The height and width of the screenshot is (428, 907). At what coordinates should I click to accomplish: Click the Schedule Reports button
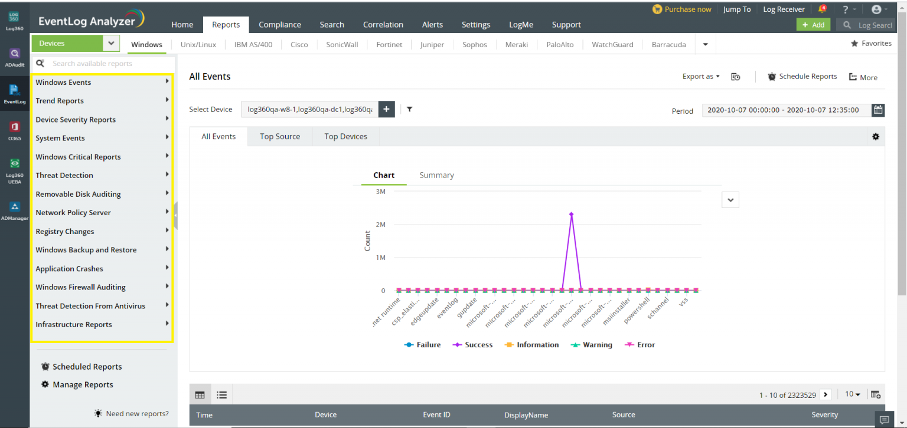(x=802, y=77)
